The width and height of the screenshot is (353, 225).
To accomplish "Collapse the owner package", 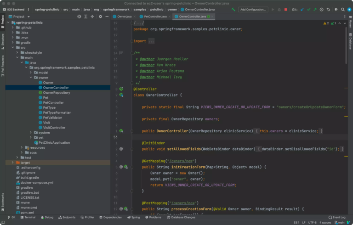I will [31, 78].
